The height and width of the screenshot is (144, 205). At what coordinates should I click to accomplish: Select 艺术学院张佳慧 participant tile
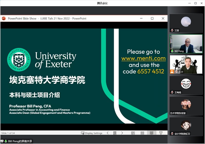point(186,106)
